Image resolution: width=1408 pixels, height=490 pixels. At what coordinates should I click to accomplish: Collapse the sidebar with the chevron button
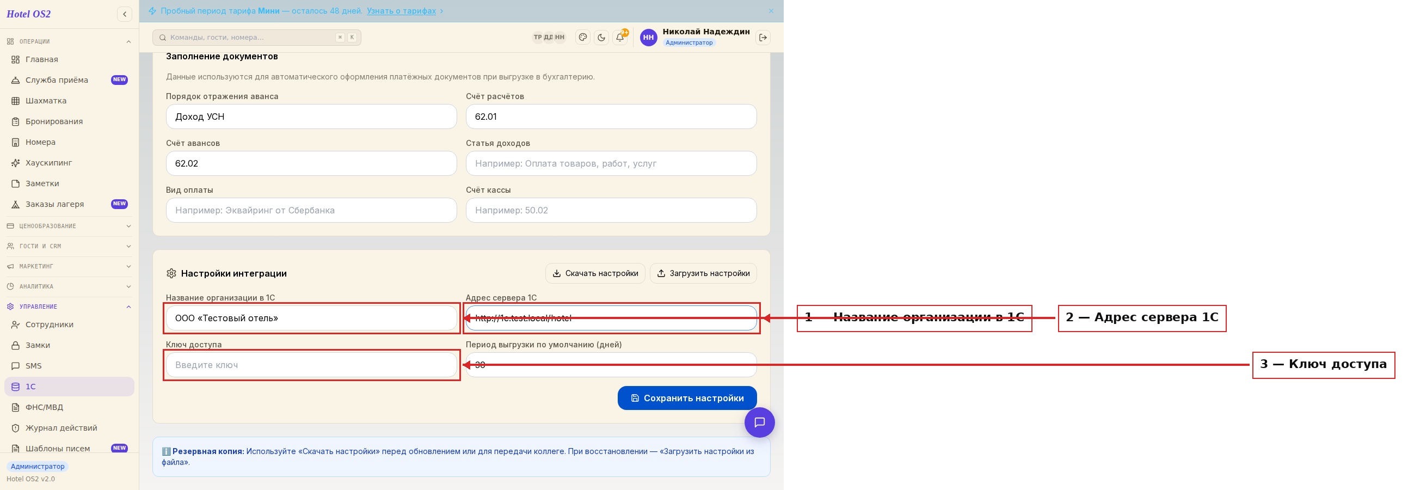coord(125,14)
